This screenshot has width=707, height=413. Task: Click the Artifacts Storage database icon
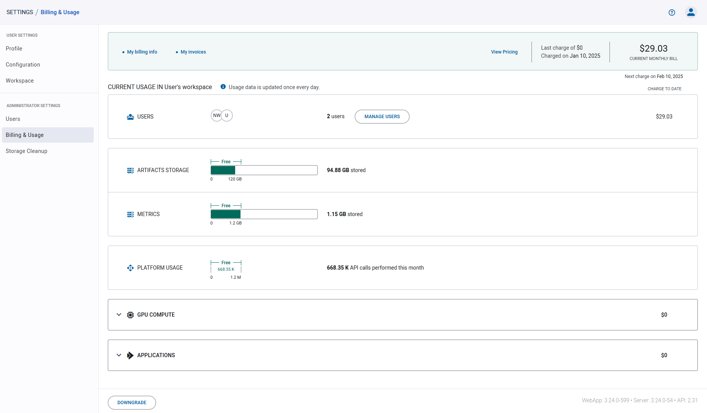pos(130,170)
